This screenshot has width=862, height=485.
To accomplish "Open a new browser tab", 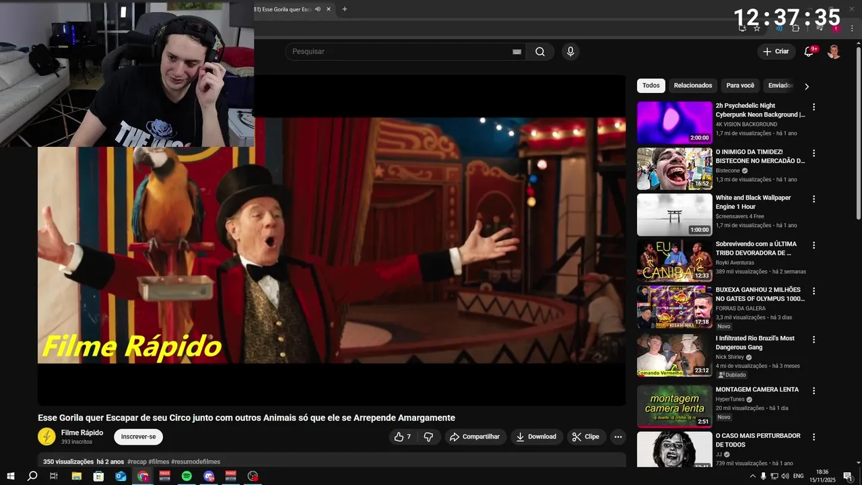I will 345,9.
